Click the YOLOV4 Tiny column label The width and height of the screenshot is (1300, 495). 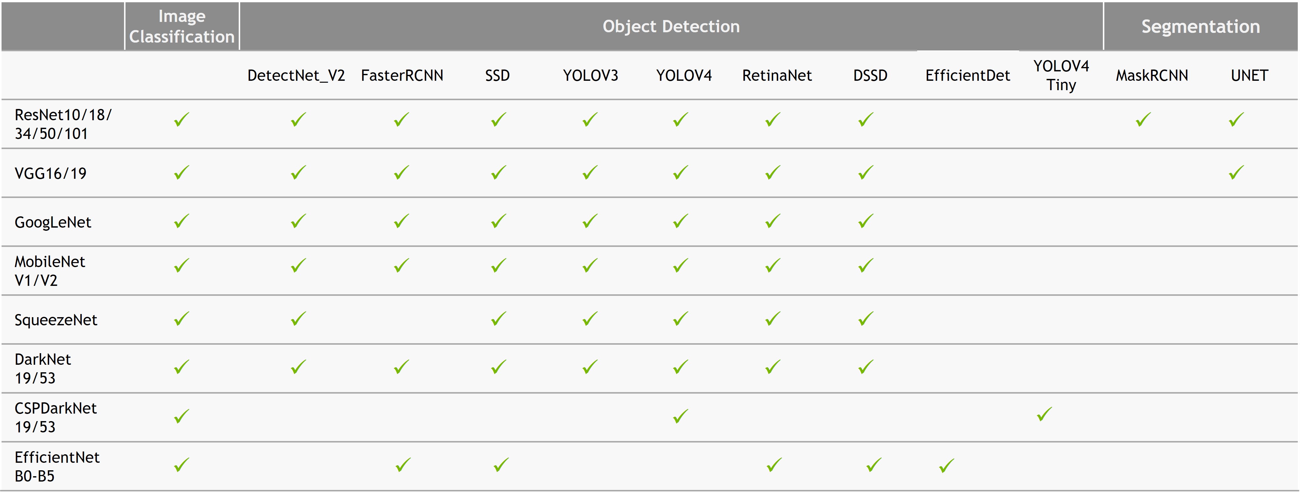(1061, 76)
